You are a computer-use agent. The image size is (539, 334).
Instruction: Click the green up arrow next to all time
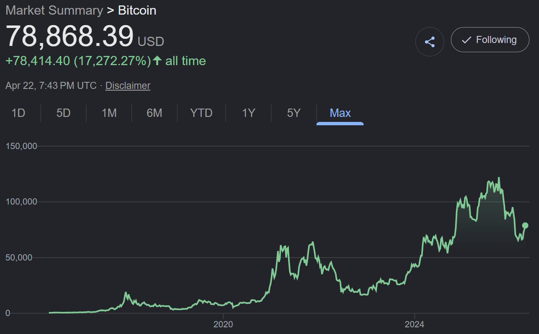pyautogui.click(x=157, y=61)
